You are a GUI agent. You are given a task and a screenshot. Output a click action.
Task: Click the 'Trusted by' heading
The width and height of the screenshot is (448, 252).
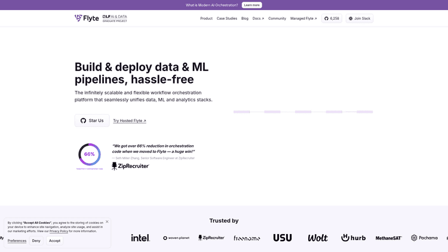[x=224, y=220]
